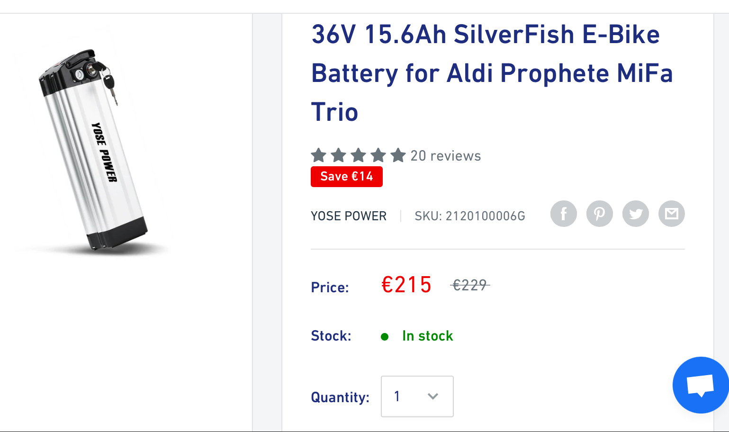Click the sale price €215
Screen dimensions: 729x432
click(x=406, y=285)
